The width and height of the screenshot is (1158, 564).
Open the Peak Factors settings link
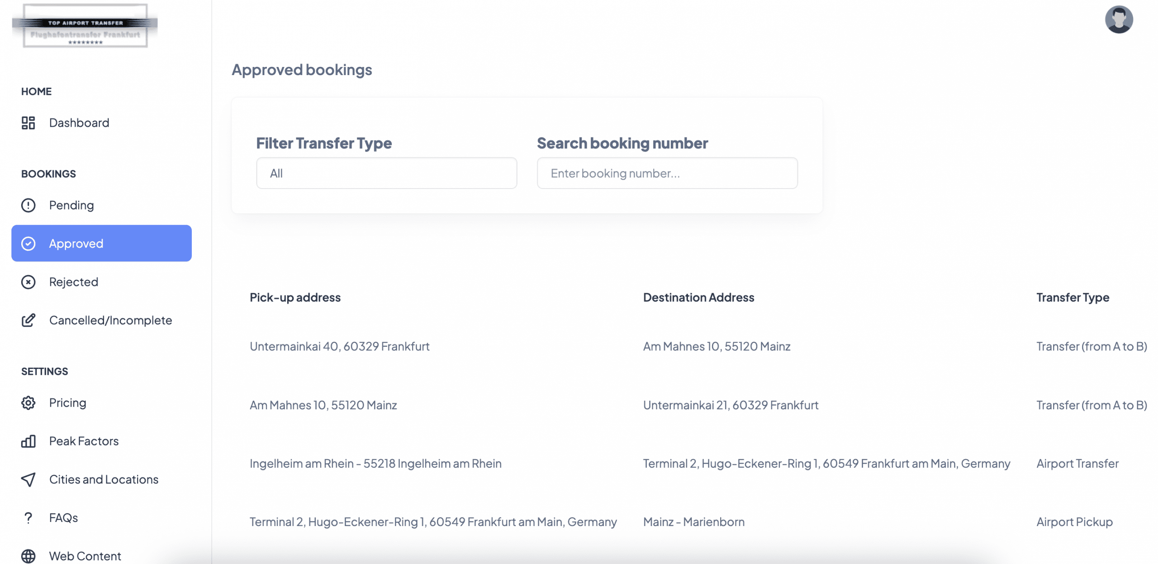pos(84,441)
